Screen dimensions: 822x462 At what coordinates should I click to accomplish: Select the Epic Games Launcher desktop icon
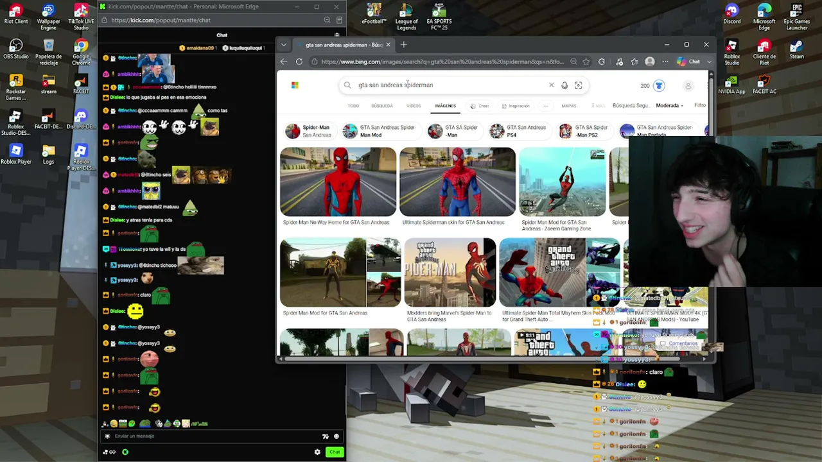pyautogui.click(x=797, y=17)
